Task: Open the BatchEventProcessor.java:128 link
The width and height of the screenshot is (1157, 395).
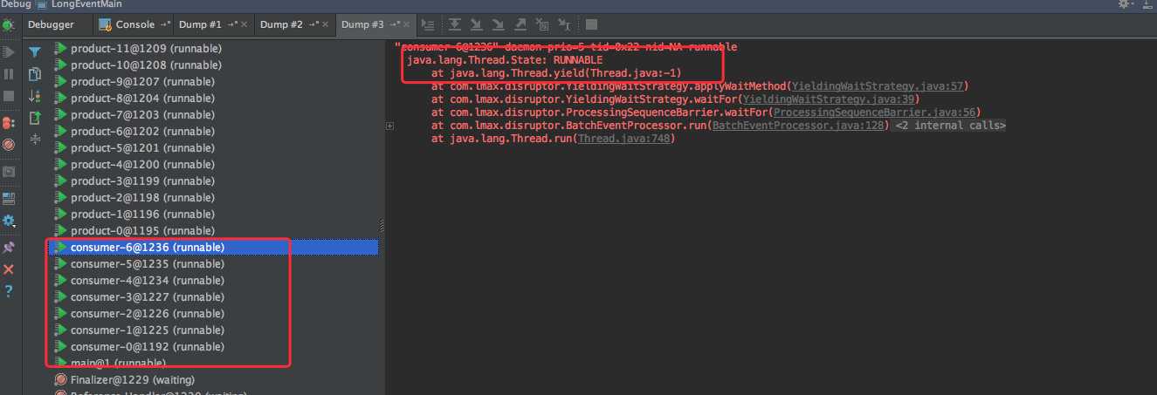Action: pos(799,126)
